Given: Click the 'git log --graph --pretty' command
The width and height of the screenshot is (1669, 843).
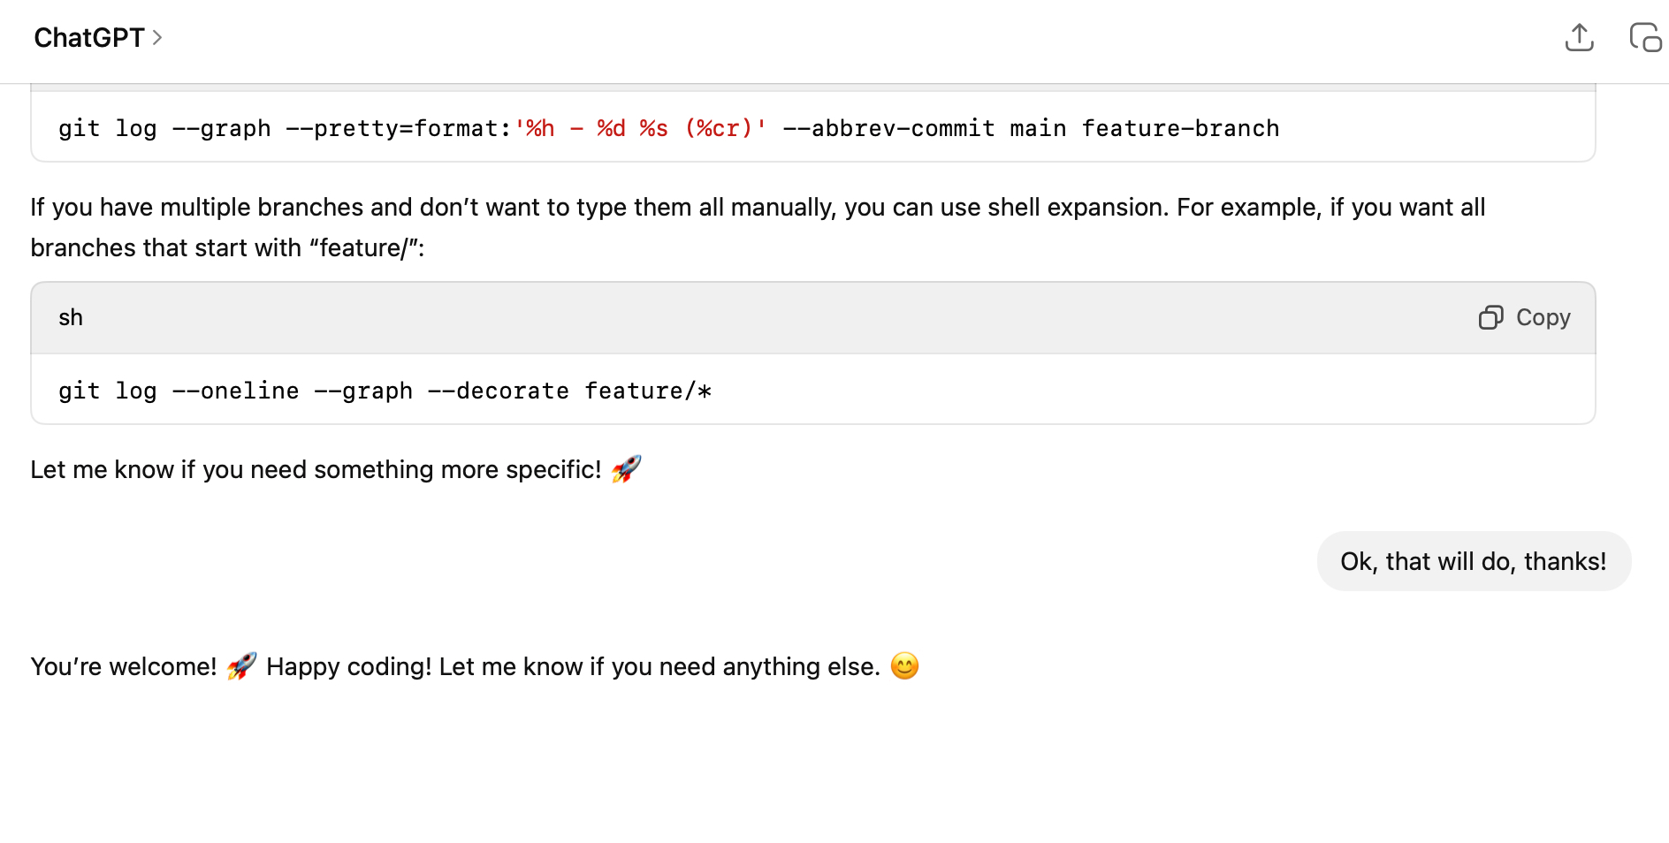Looking at the screenshot, I should pyautogui.click(x=265, y=129).
